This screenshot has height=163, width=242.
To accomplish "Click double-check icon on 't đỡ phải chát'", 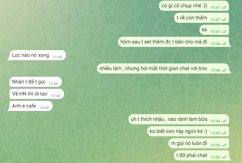I will (224, 157).
